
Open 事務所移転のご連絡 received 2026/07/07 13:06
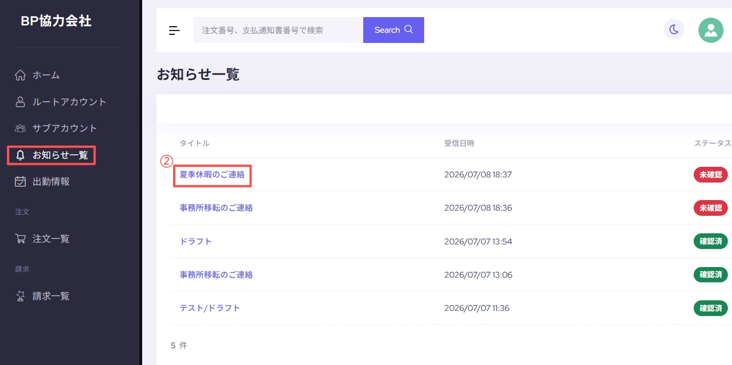[x=216, y=275]
